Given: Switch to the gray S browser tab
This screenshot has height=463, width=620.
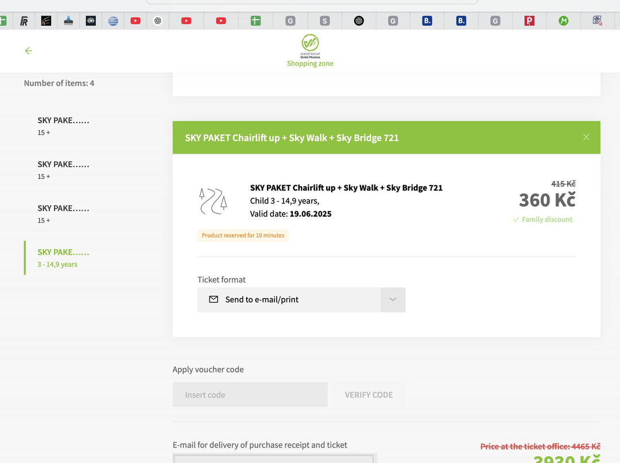Looking at the screenshot, I should tap(324, 21).
